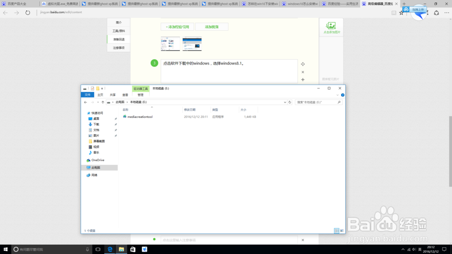The width and height of the screenshot is (452, 254).
Task: Open second uploaded screenshot thumbnail
Action: (x=192, y=44)
